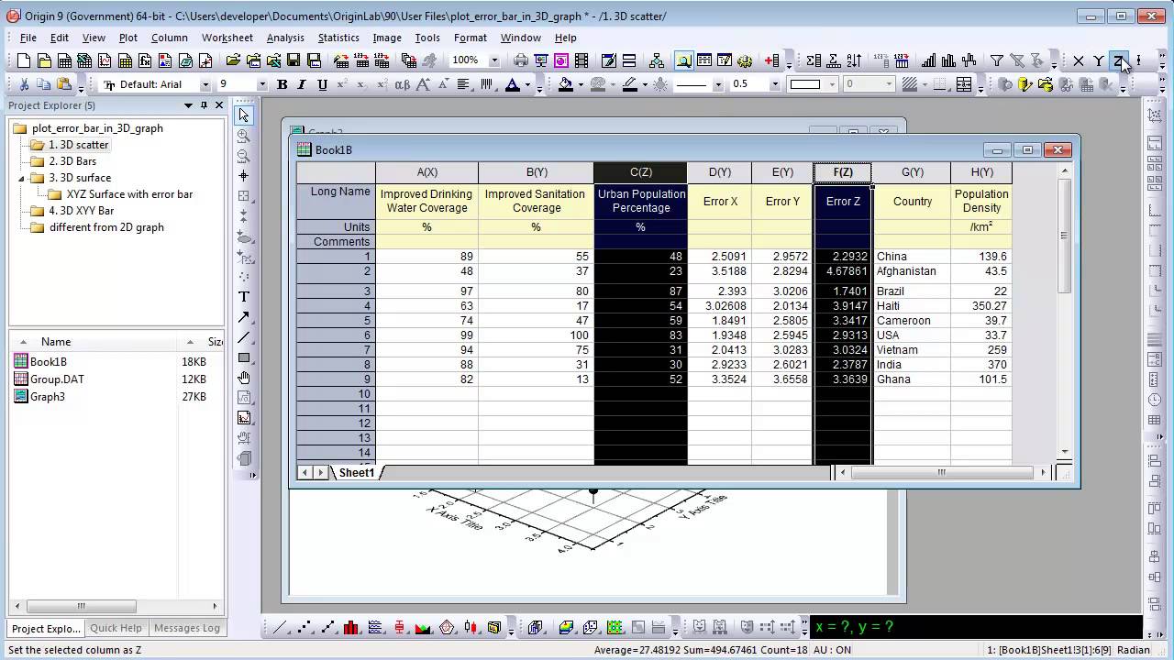The image size is (1174, 660).
Task: Open the Plot menu
Action: point(127,38)
